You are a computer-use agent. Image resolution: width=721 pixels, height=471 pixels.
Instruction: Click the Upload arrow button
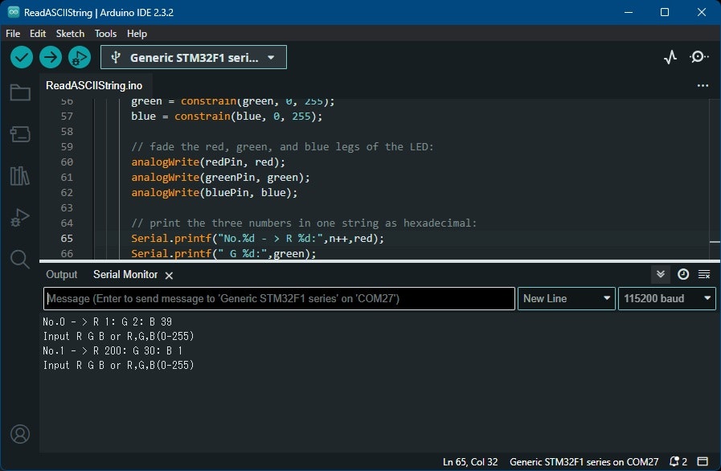click(x=51, y=58)
